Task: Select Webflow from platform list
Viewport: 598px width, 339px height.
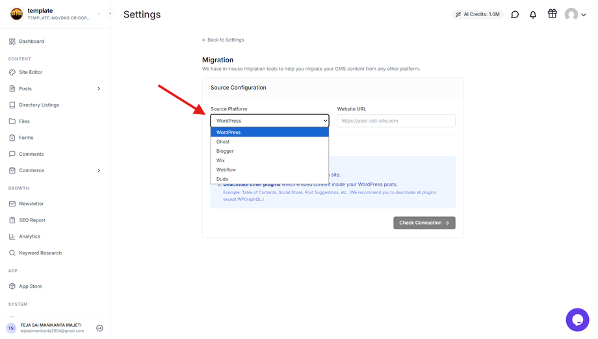Action: tap(270, 169)
